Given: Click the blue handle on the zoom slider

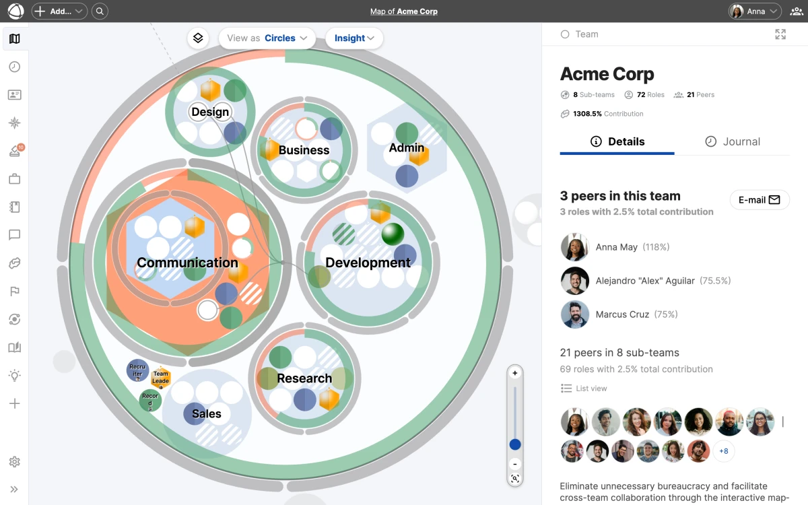Looking at the screenshot, I should (514, 444).
